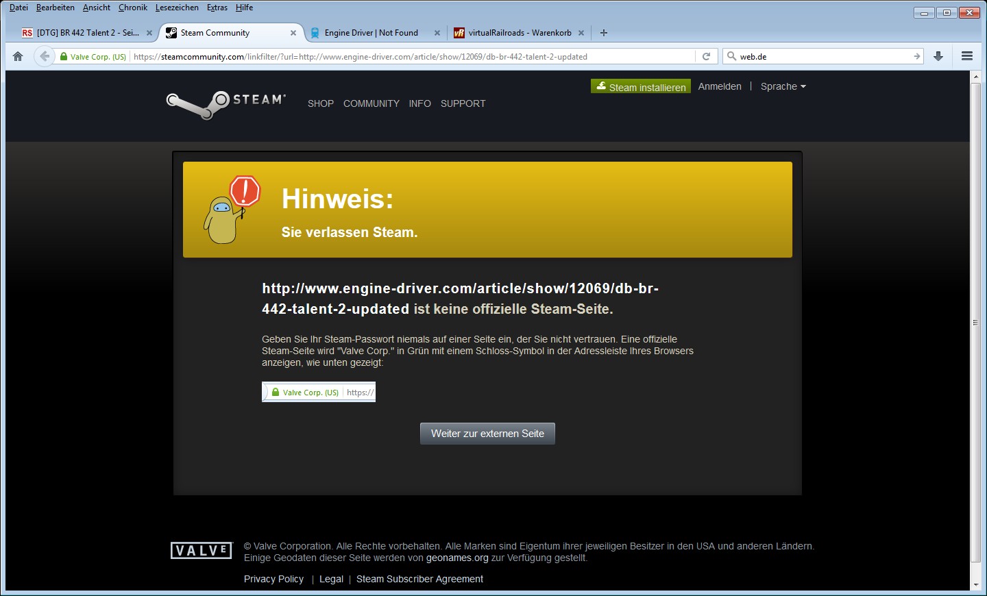Click the example Valve Corp address bar image
The width and height of the screenshot is (987, 596).
(319, 392)
